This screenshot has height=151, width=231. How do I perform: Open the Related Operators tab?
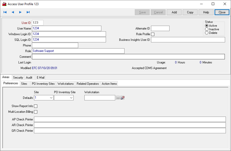tap(88, 83)
